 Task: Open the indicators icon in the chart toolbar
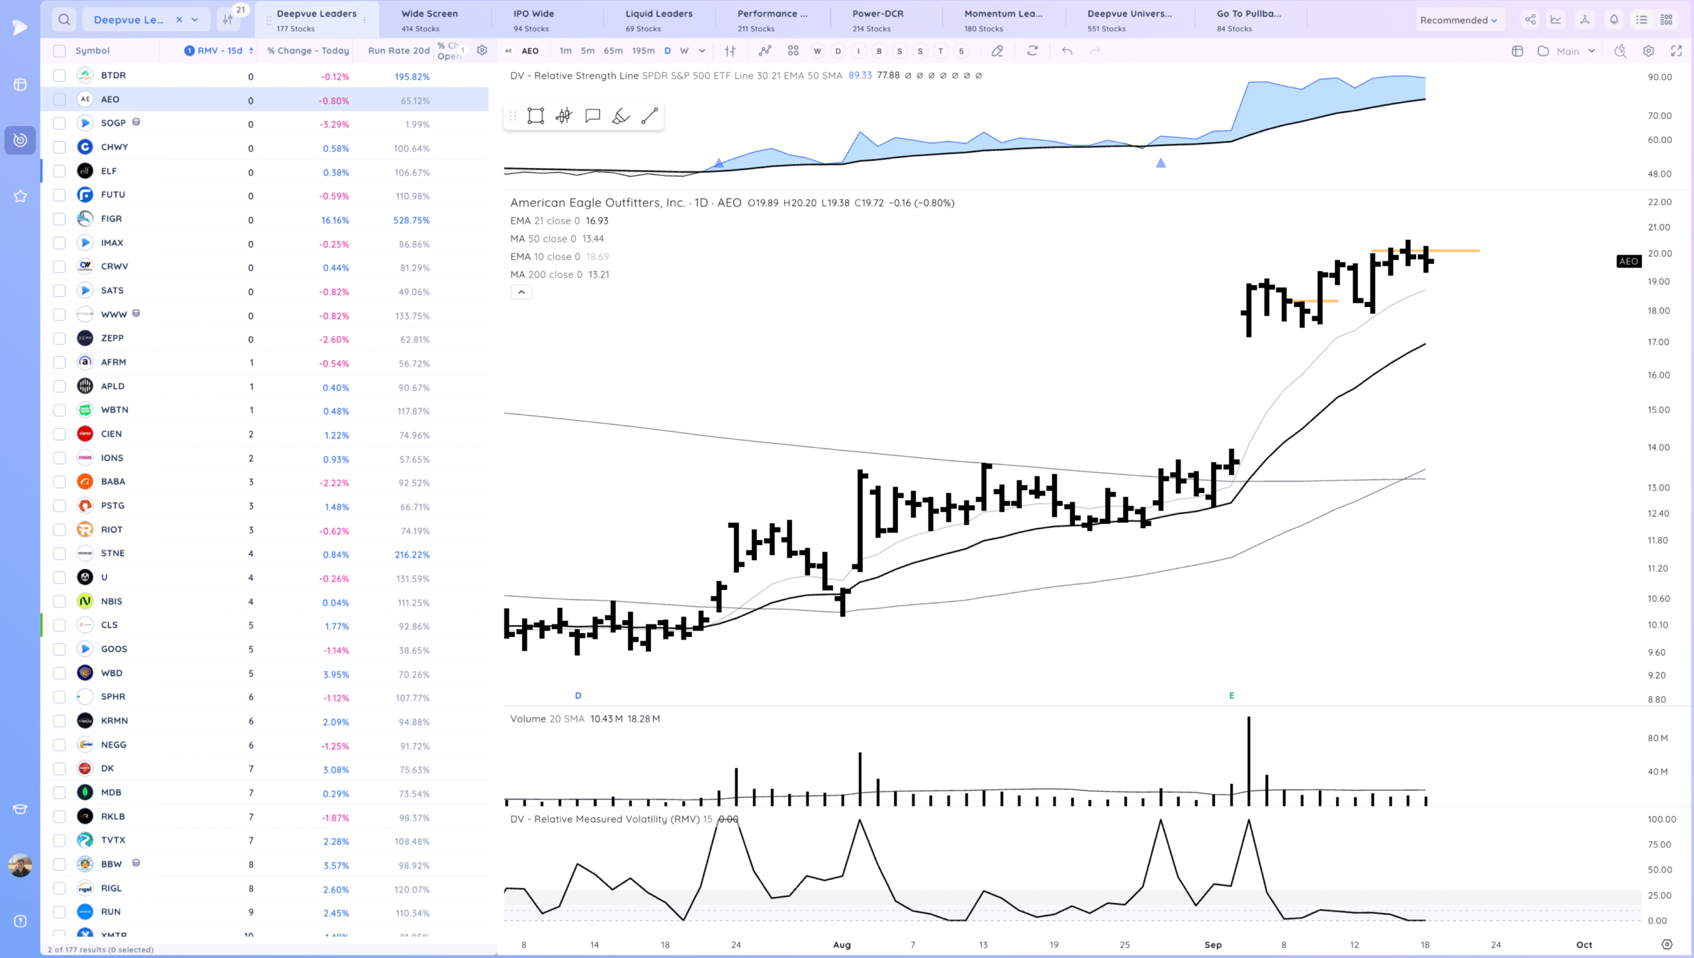tap(765, 51)
